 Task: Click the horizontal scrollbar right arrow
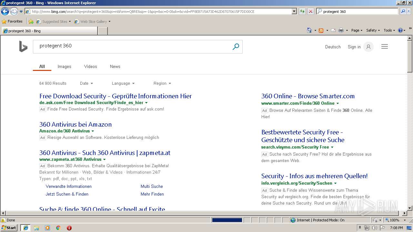pyautogui.click(x=405, y=213)
